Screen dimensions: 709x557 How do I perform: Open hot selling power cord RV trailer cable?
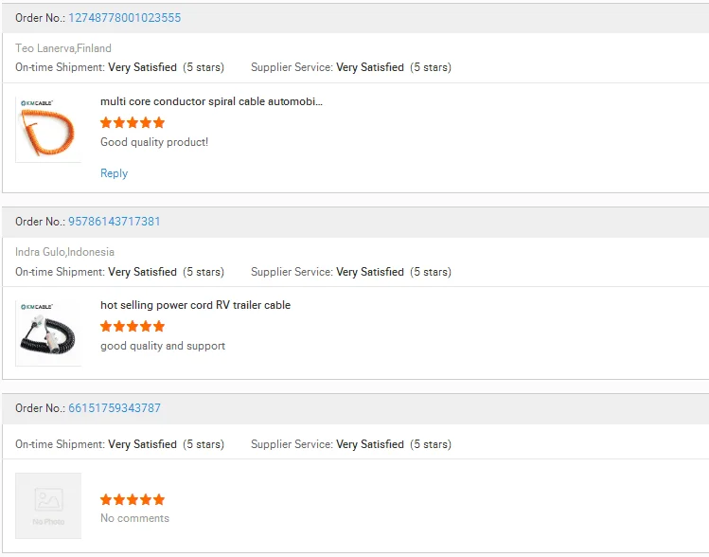pos(195,305)
